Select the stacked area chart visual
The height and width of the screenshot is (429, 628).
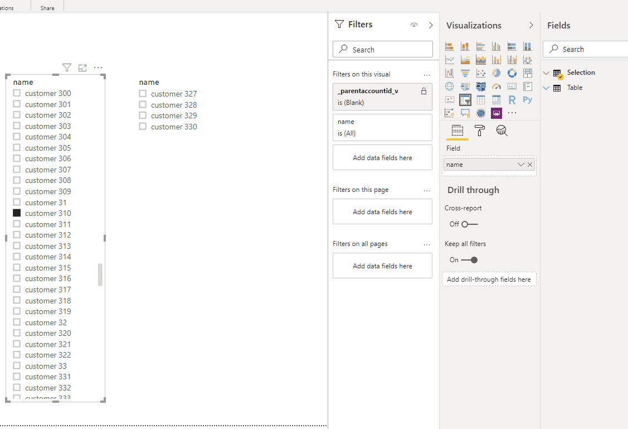click(480, 60)
